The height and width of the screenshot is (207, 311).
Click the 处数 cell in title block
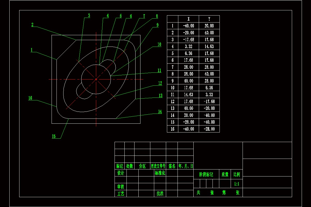pos(130,166)
